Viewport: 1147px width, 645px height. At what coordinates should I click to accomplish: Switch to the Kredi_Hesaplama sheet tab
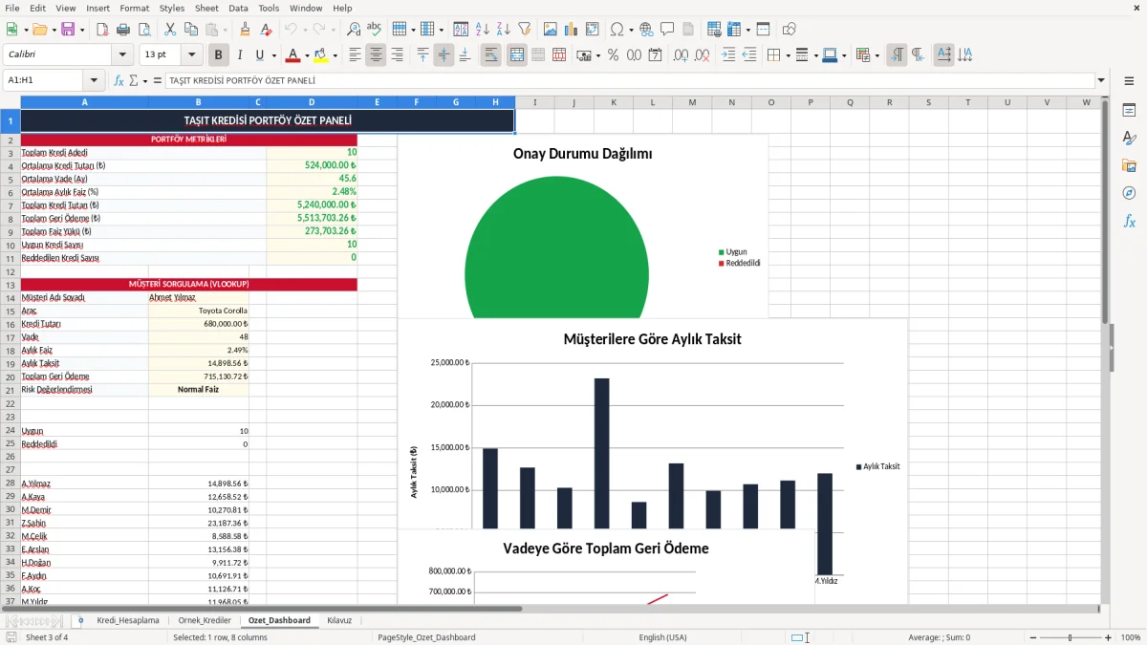click(x=128, y=620)
